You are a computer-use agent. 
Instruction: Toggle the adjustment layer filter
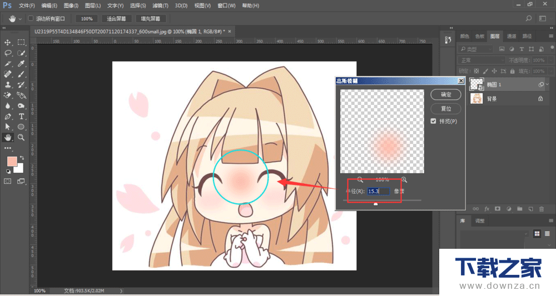coord(512,49)
